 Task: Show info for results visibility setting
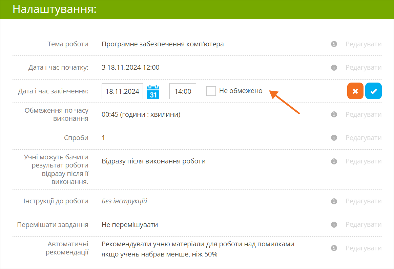tap(334, 161)
